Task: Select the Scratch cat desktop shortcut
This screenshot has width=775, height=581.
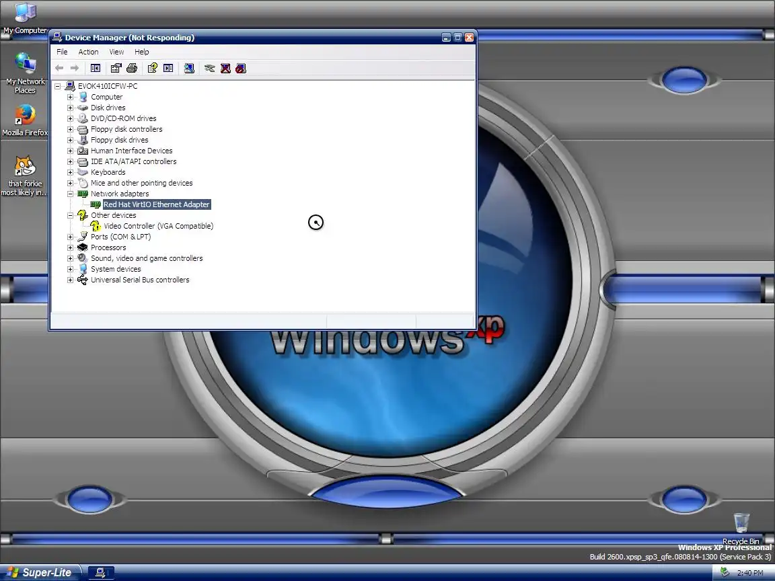Action: click(x=25, y=176)
